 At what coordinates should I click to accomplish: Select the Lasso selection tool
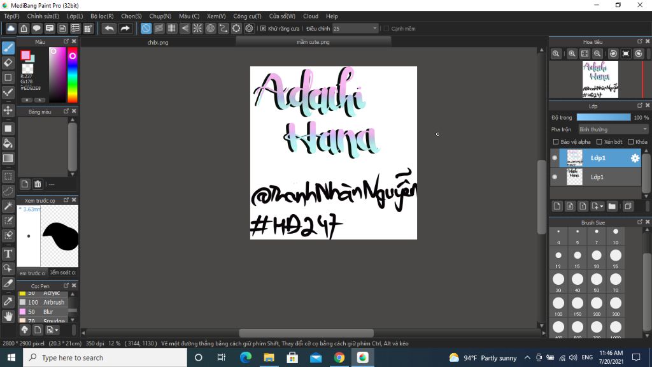[x=8, y=191]
